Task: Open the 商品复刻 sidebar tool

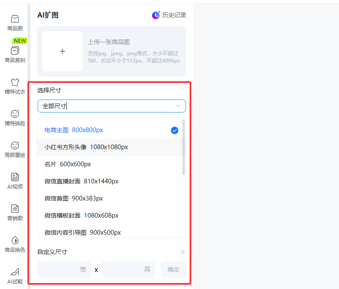Action: (15, 55)
